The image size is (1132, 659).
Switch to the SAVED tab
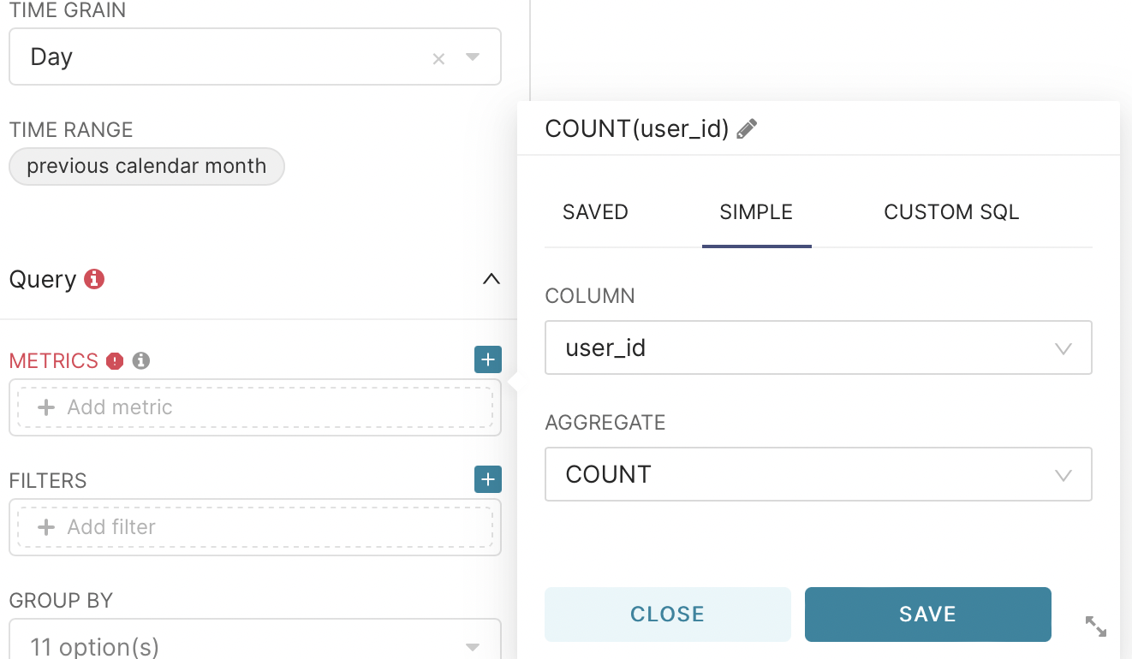(x=596, y=212)
